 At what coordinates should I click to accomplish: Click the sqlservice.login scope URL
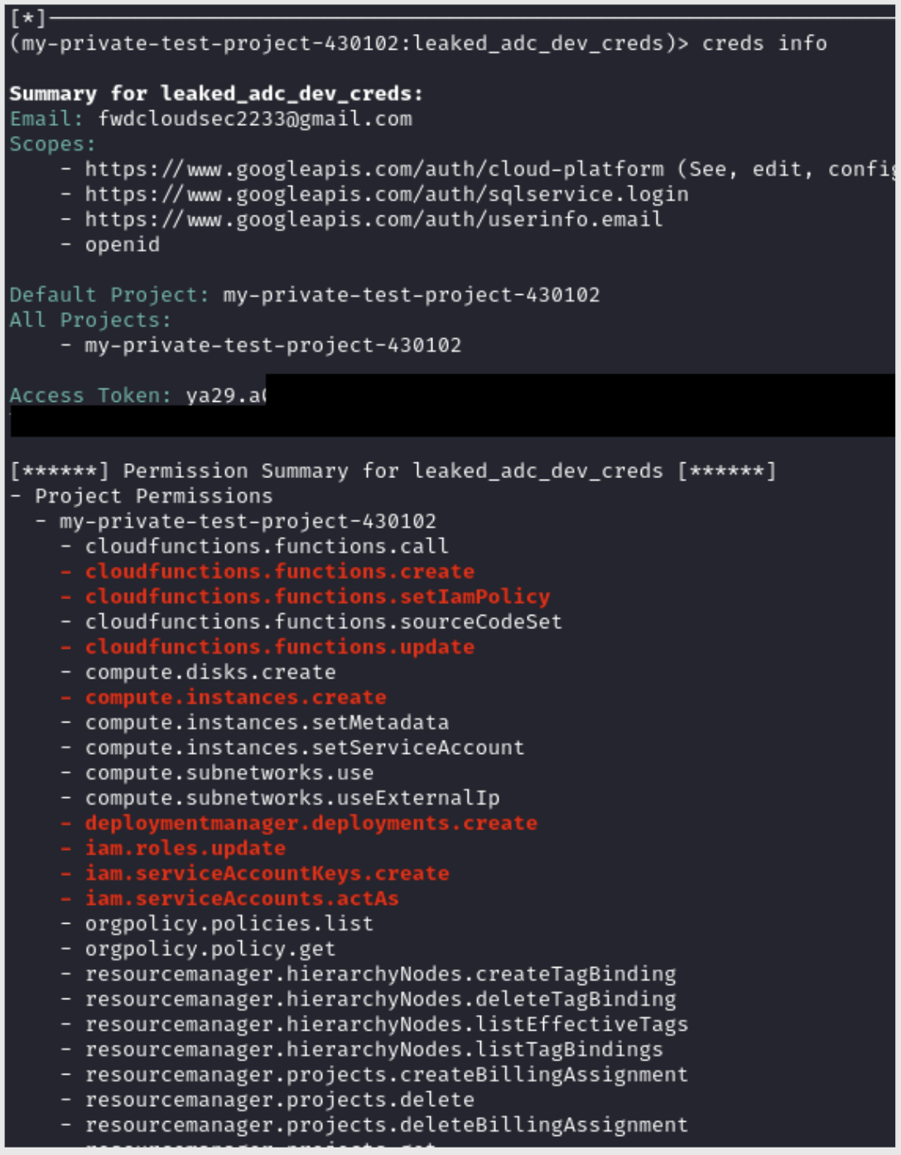[x=387, y=195]
